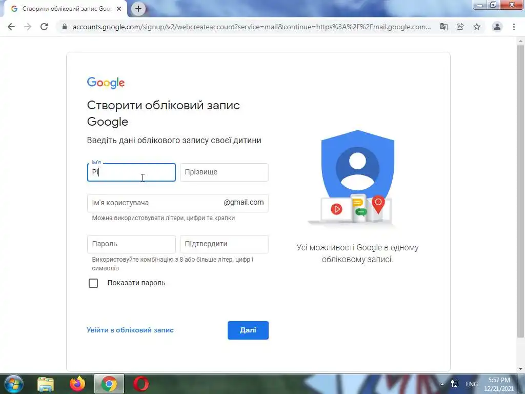Open File Explorer from taskbar
The height and width of the screenshot is (394, 525).
[x=46, y=384]
